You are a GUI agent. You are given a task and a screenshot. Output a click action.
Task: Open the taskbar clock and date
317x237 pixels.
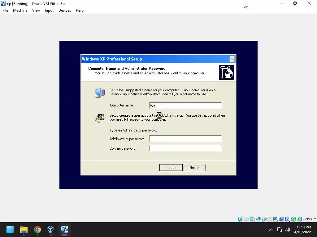pyautogui.click(x=303, y=230)
